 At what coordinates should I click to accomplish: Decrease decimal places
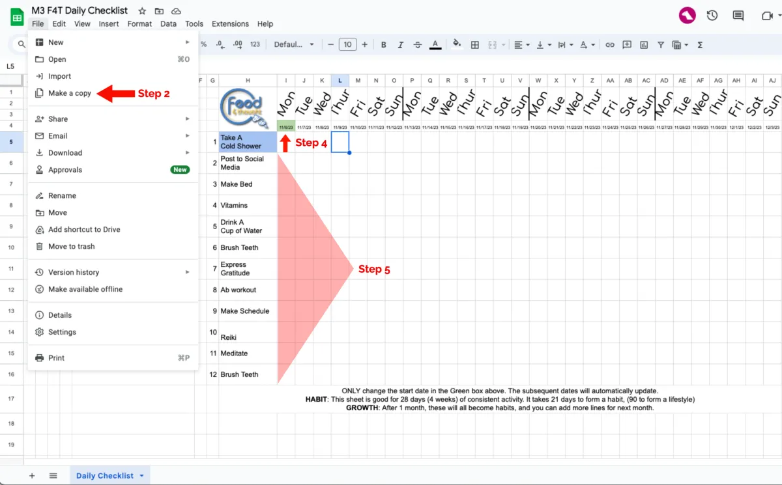220,44
